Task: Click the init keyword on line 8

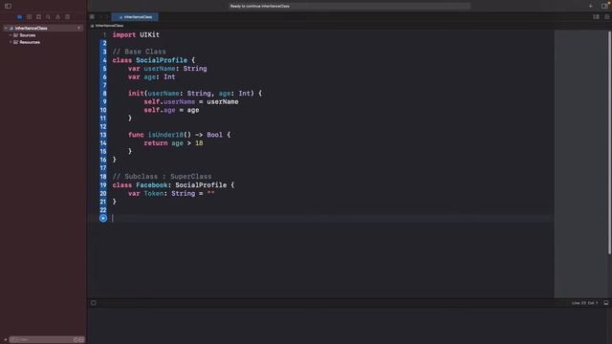Action: point(136,94)
